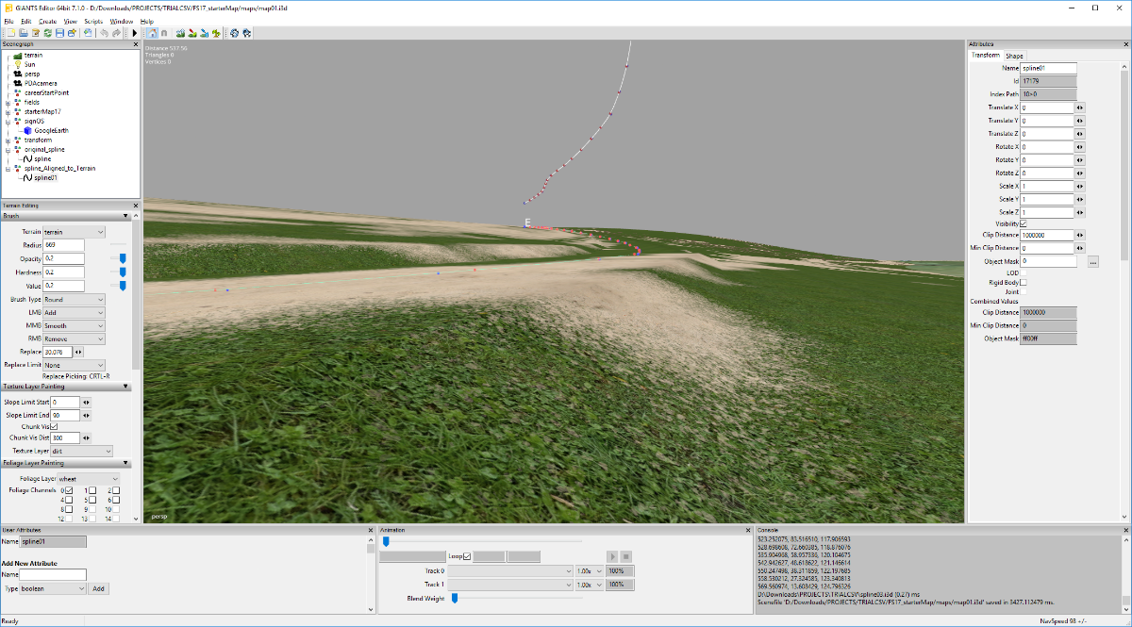
Task: Switch to the Shape tab
Action: [x=1014, y=56]
